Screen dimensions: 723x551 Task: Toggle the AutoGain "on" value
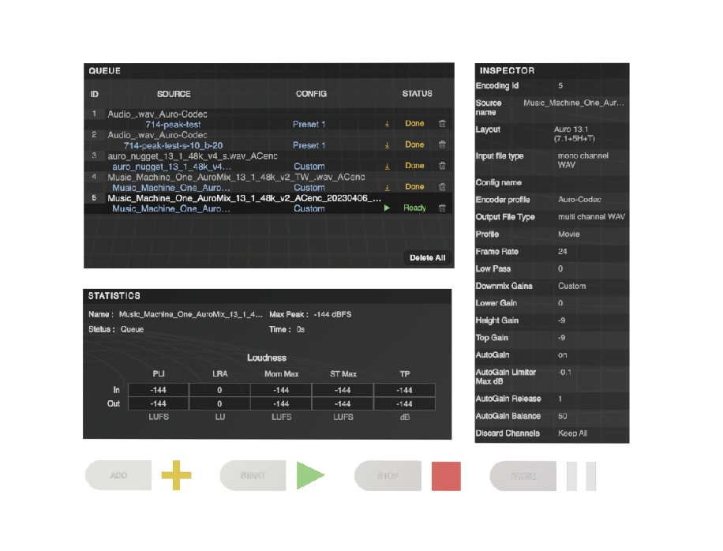[x=563, y=355]
